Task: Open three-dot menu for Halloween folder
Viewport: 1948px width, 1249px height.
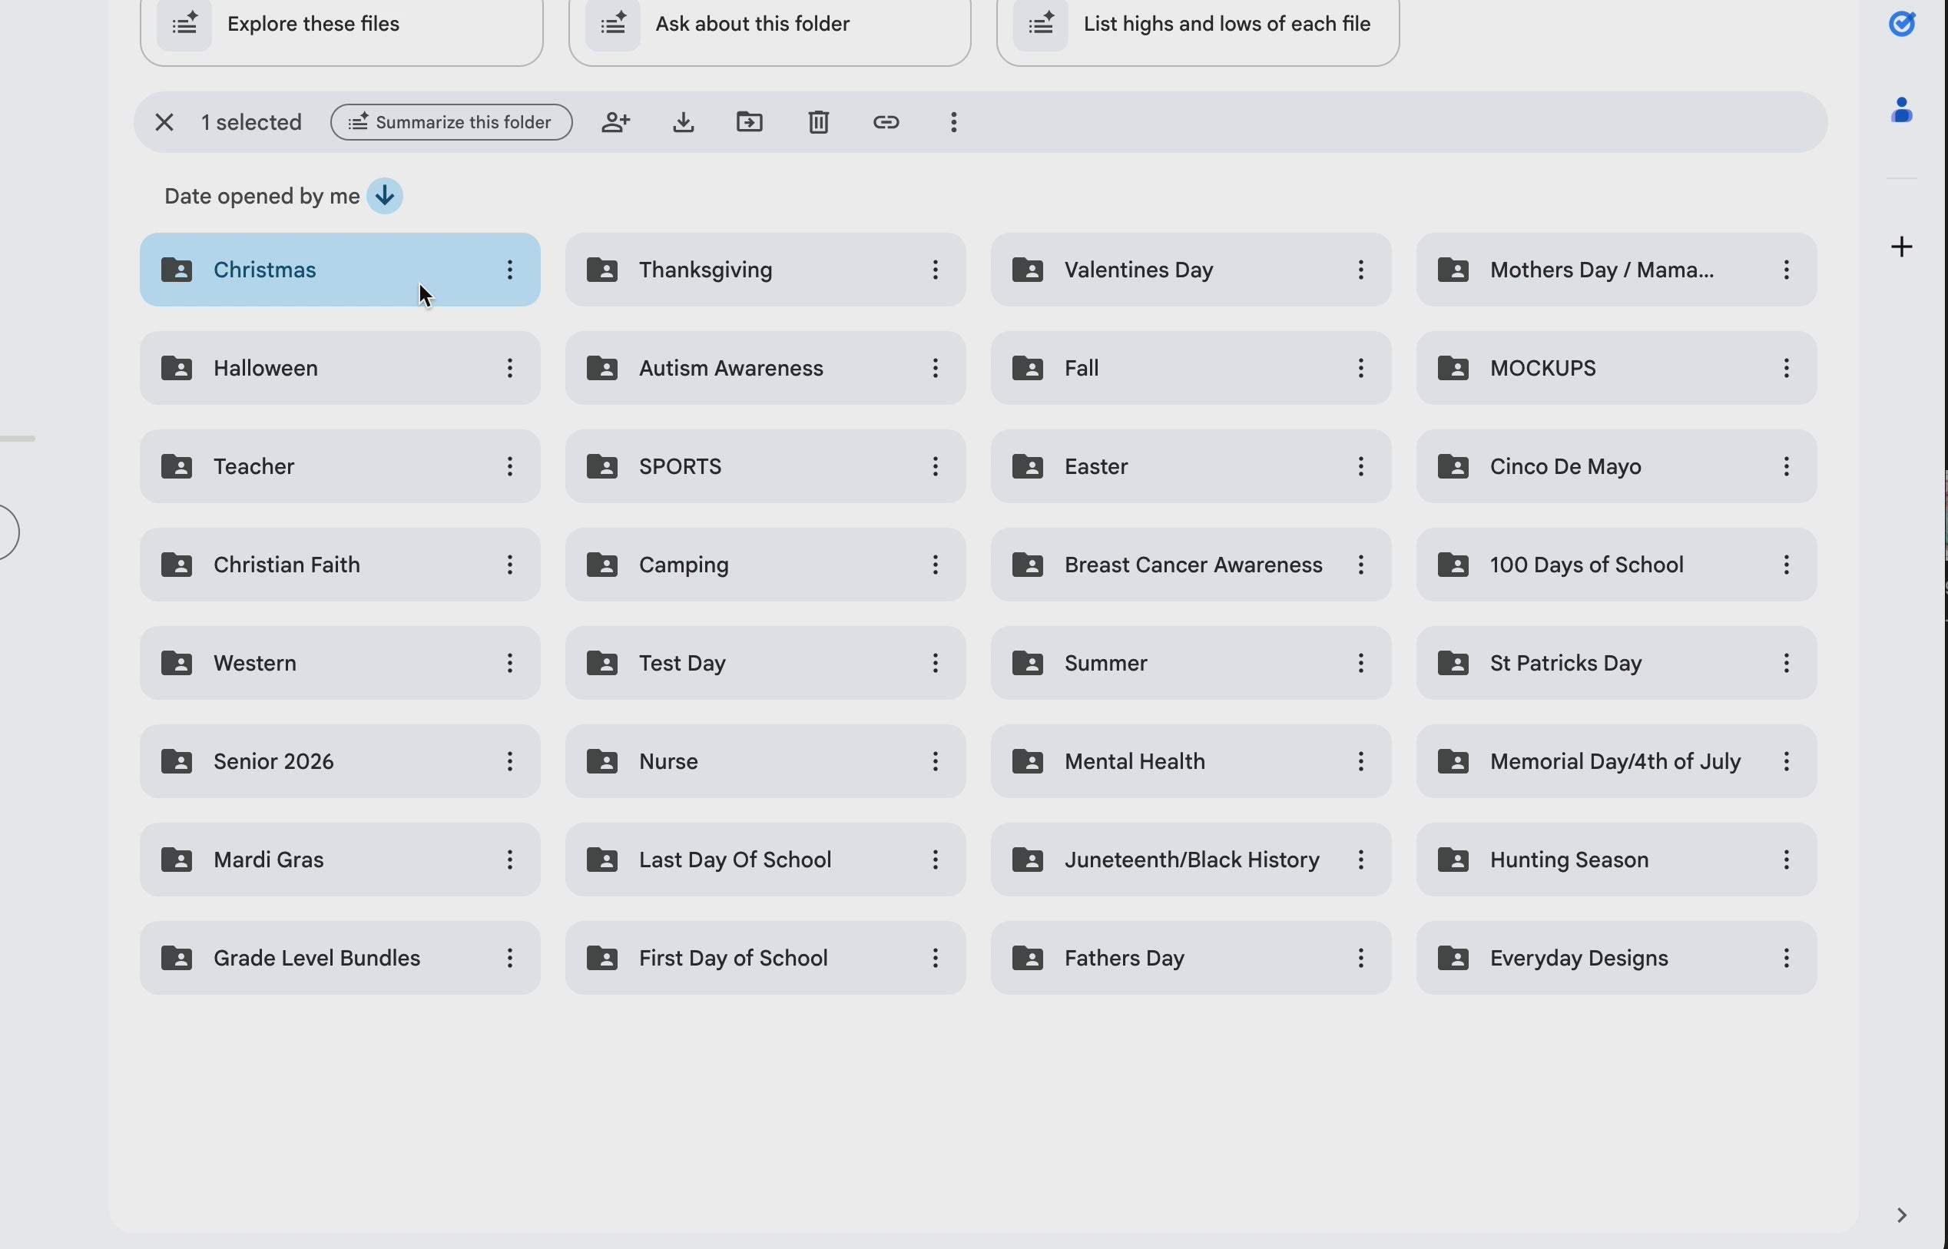Action: 509,368
